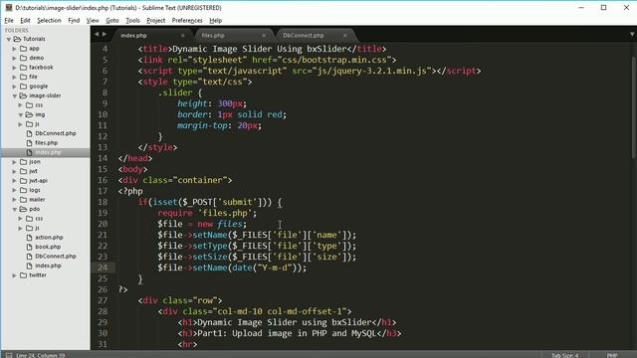Click the .slider selector on line 8
The height and width of the screenshot is (358, 637).
175,92
